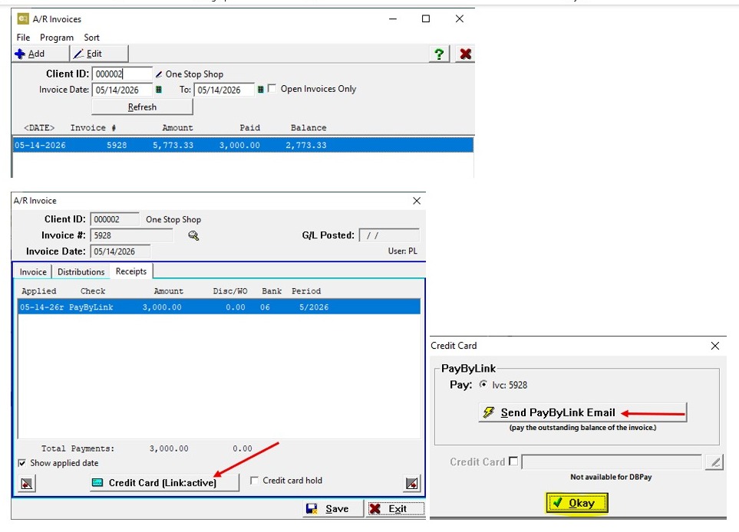Click the green help question mark icon
Viewport: 739px width, 532px height.
coord(439,54)
